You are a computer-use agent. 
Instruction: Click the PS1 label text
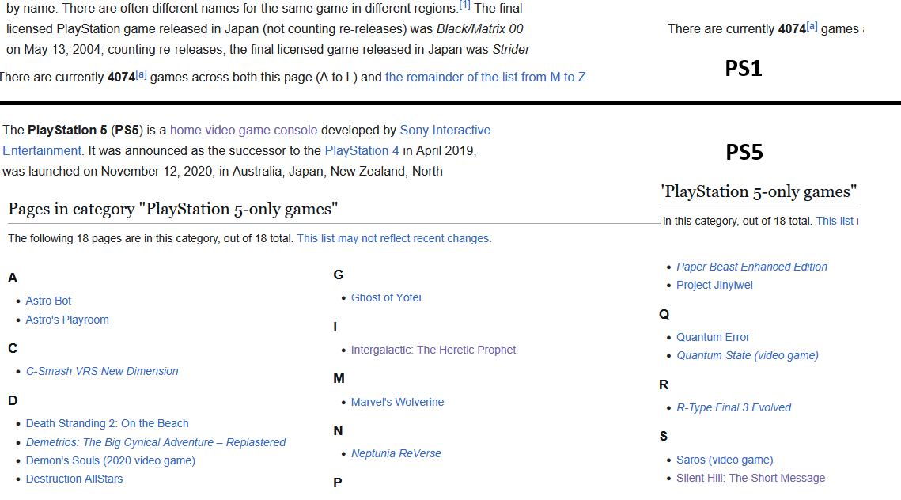point(744,68)
